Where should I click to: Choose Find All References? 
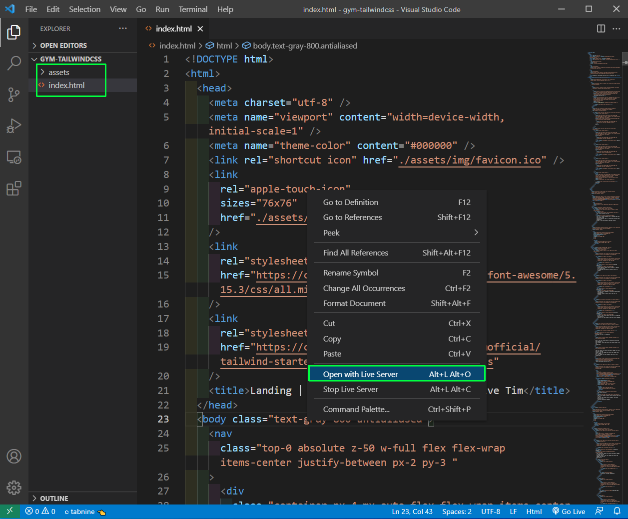(x=397, y=252)
